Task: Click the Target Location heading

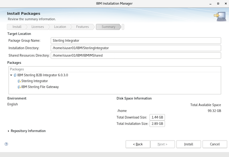Action: pos(19,34)
